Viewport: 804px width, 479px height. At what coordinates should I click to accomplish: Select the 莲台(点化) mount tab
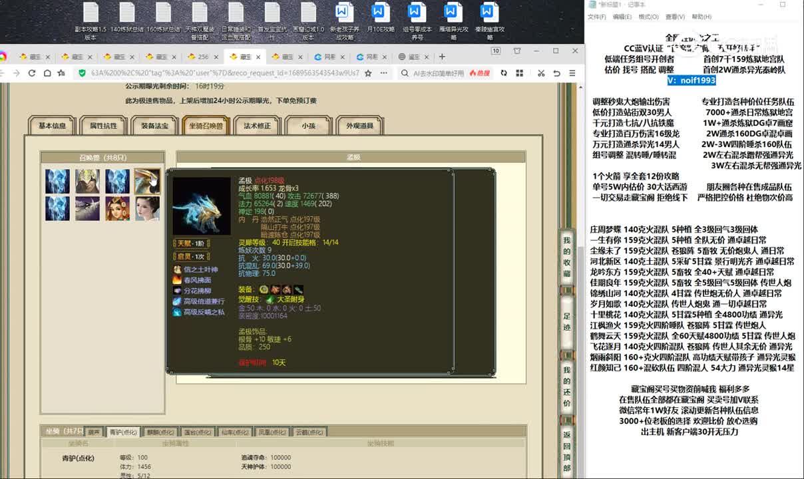pos(198,432)
